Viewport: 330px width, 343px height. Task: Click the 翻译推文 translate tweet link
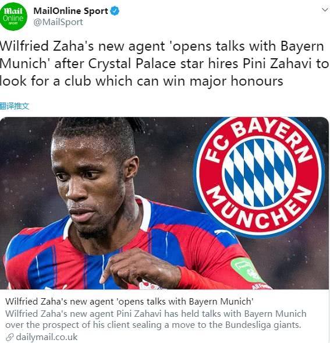15,107
